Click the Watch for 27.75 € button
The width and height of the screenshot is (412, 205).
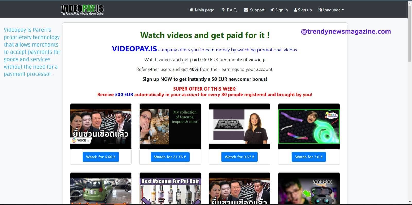point(170,157)
